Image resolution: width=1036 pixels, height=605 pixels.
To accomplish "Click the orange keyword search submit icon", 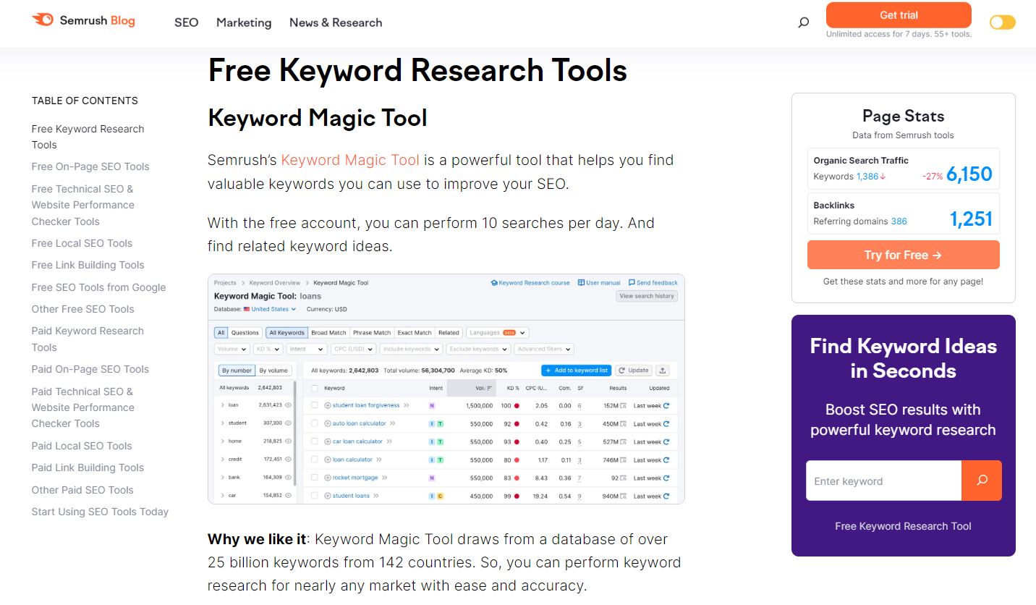I will click(x=982, y=481).
